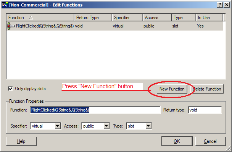Click the Yes cell in In Use column
This screenshot has height=152, width=232.
tap(200, 26)
